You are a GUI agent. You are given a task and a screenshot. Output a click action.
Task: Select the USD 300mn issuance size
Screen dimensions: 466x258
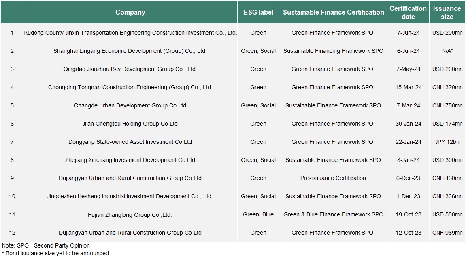[447, 160]
